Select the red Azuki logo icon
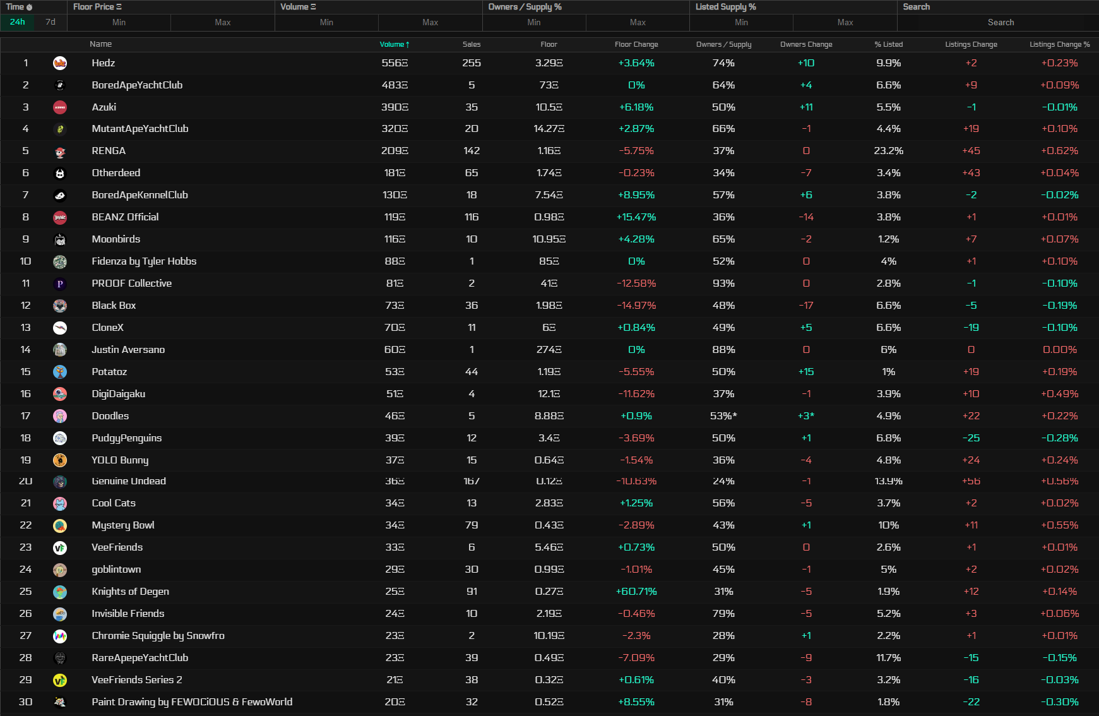The image size is (1099, 716). tap(60, 107)
